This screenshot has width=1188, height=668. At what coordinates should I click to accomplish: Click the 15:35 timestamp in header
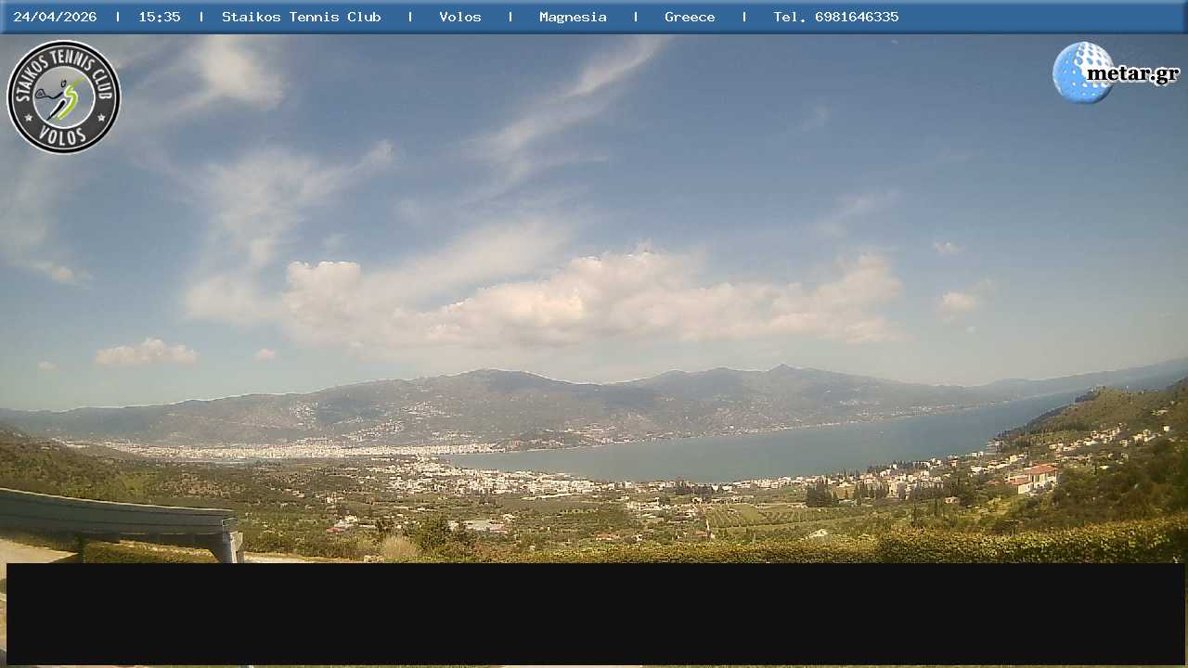point(160,17)
